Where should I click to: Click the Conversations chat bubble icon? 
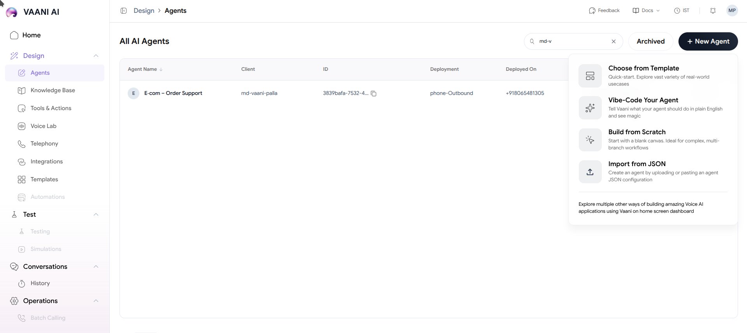[14, 266]
